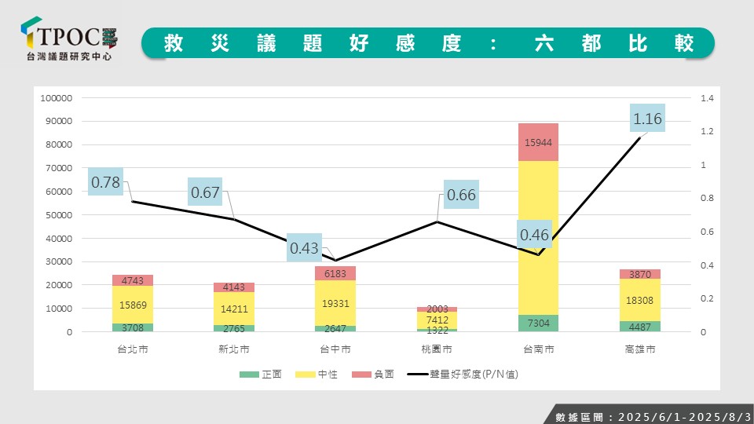Select the red 6183 segment of 台中市 bar
754x424 pixels.
pos(335,273)
